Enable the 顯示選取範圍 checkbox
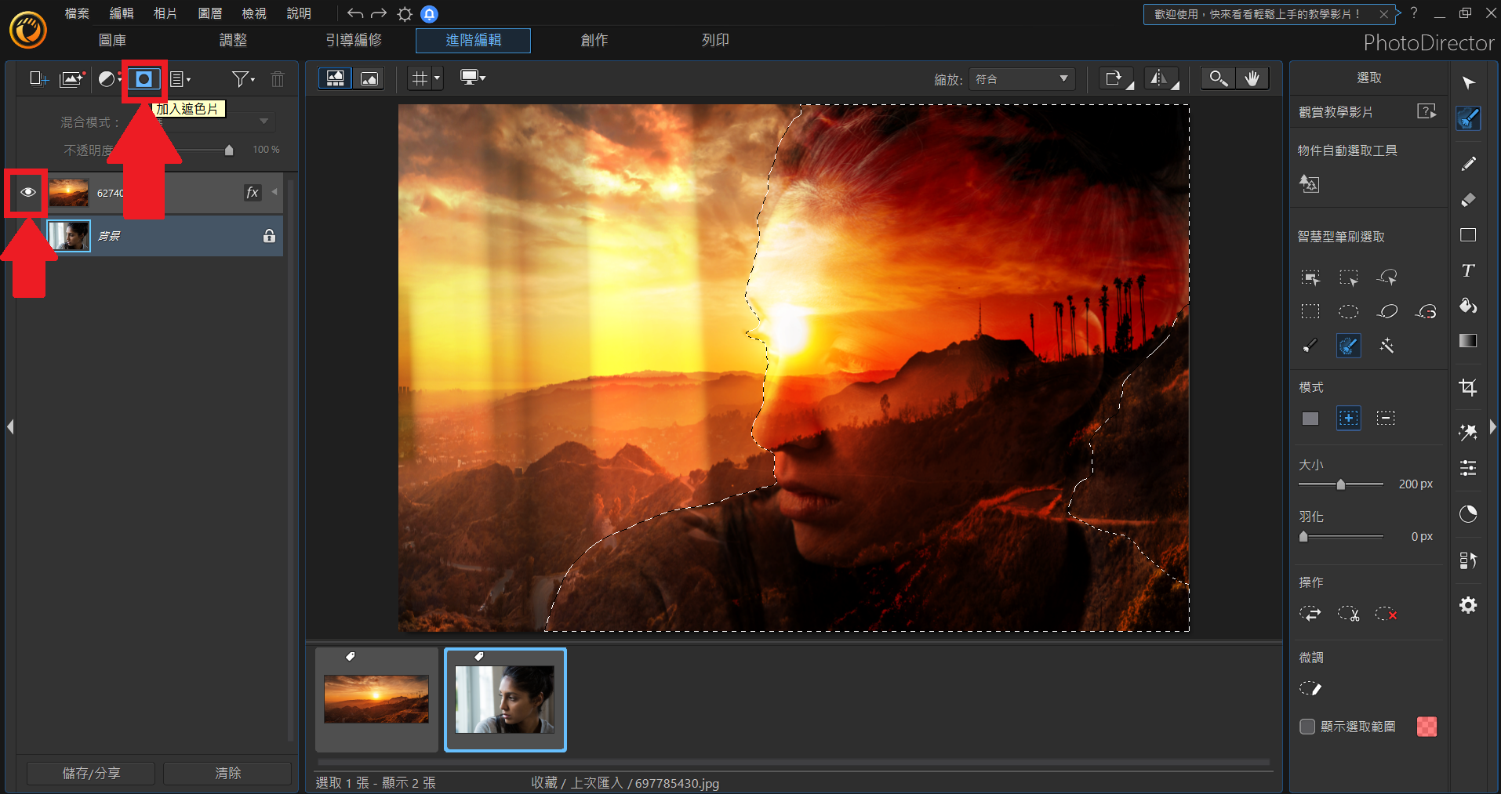Viewport: 1501px width, 794px height. click(x=1307, y=727)
